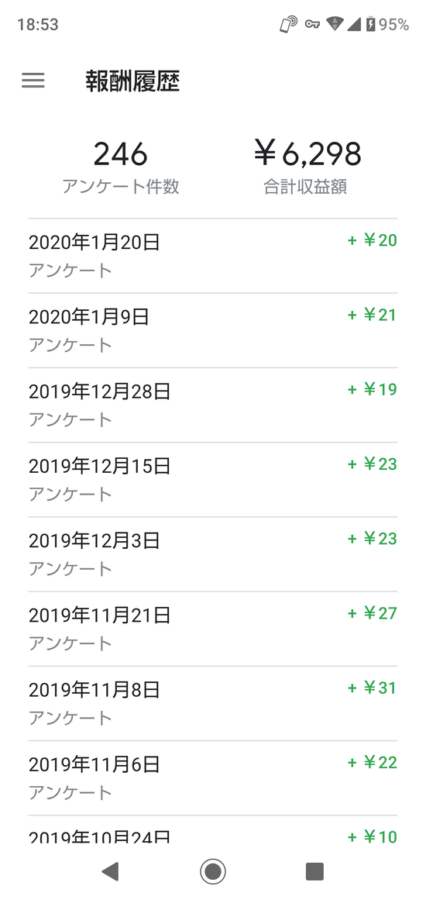Tap the VPN key status icon
426x900 pixels.
tap(312, 24)
